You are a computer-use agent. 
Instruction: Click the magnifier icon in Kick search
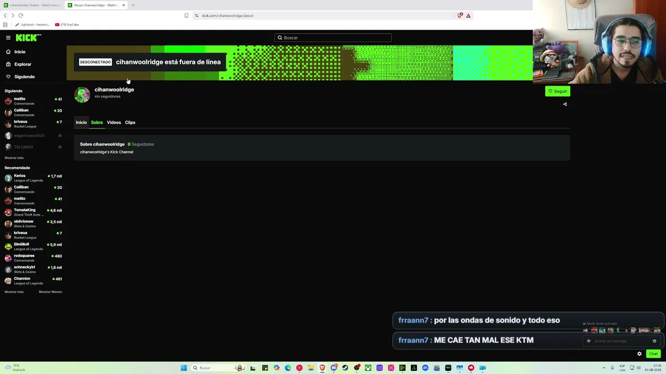(279, 37)
